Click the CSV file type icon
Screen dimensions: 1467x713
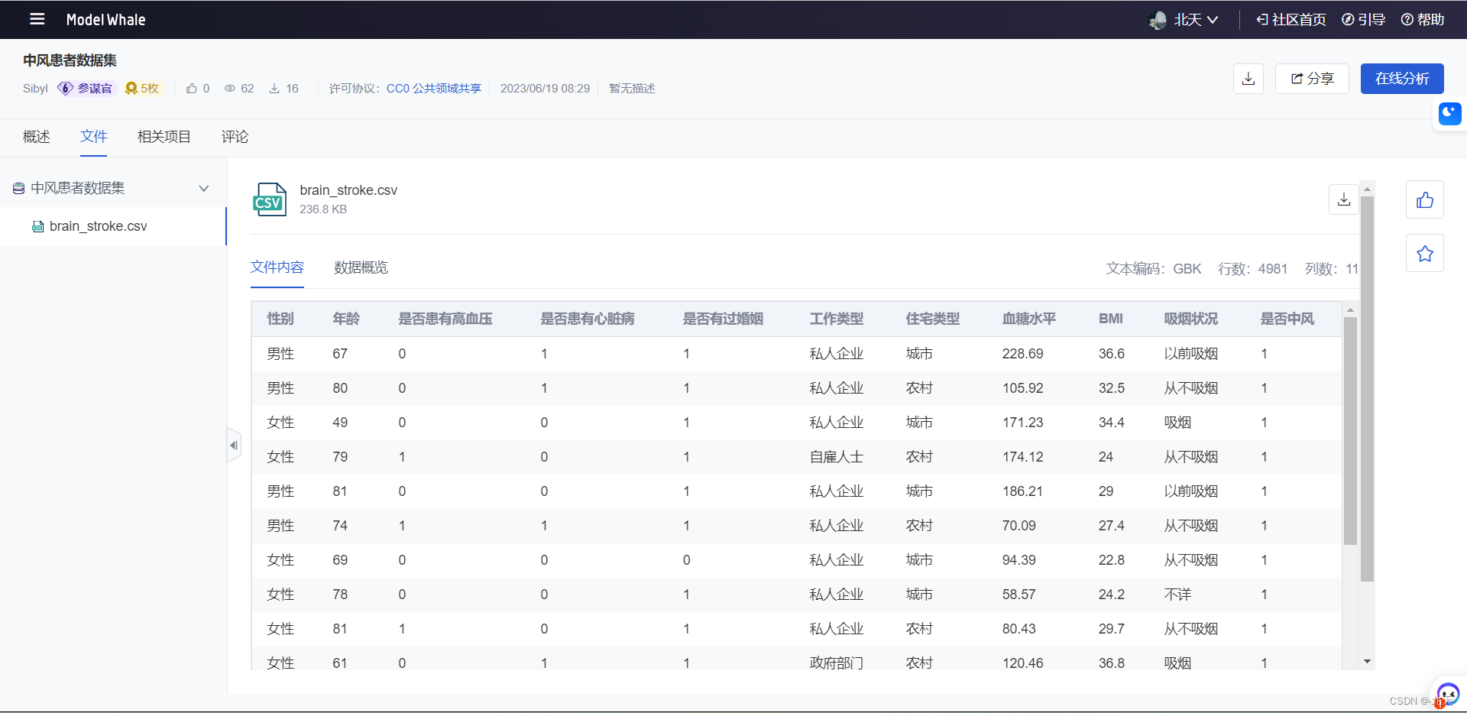pos(270,199)
